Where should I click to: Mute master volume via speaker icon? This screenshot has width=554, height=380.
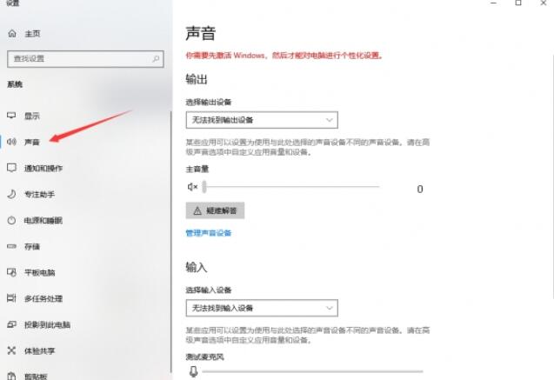click(x=192, y=187)
